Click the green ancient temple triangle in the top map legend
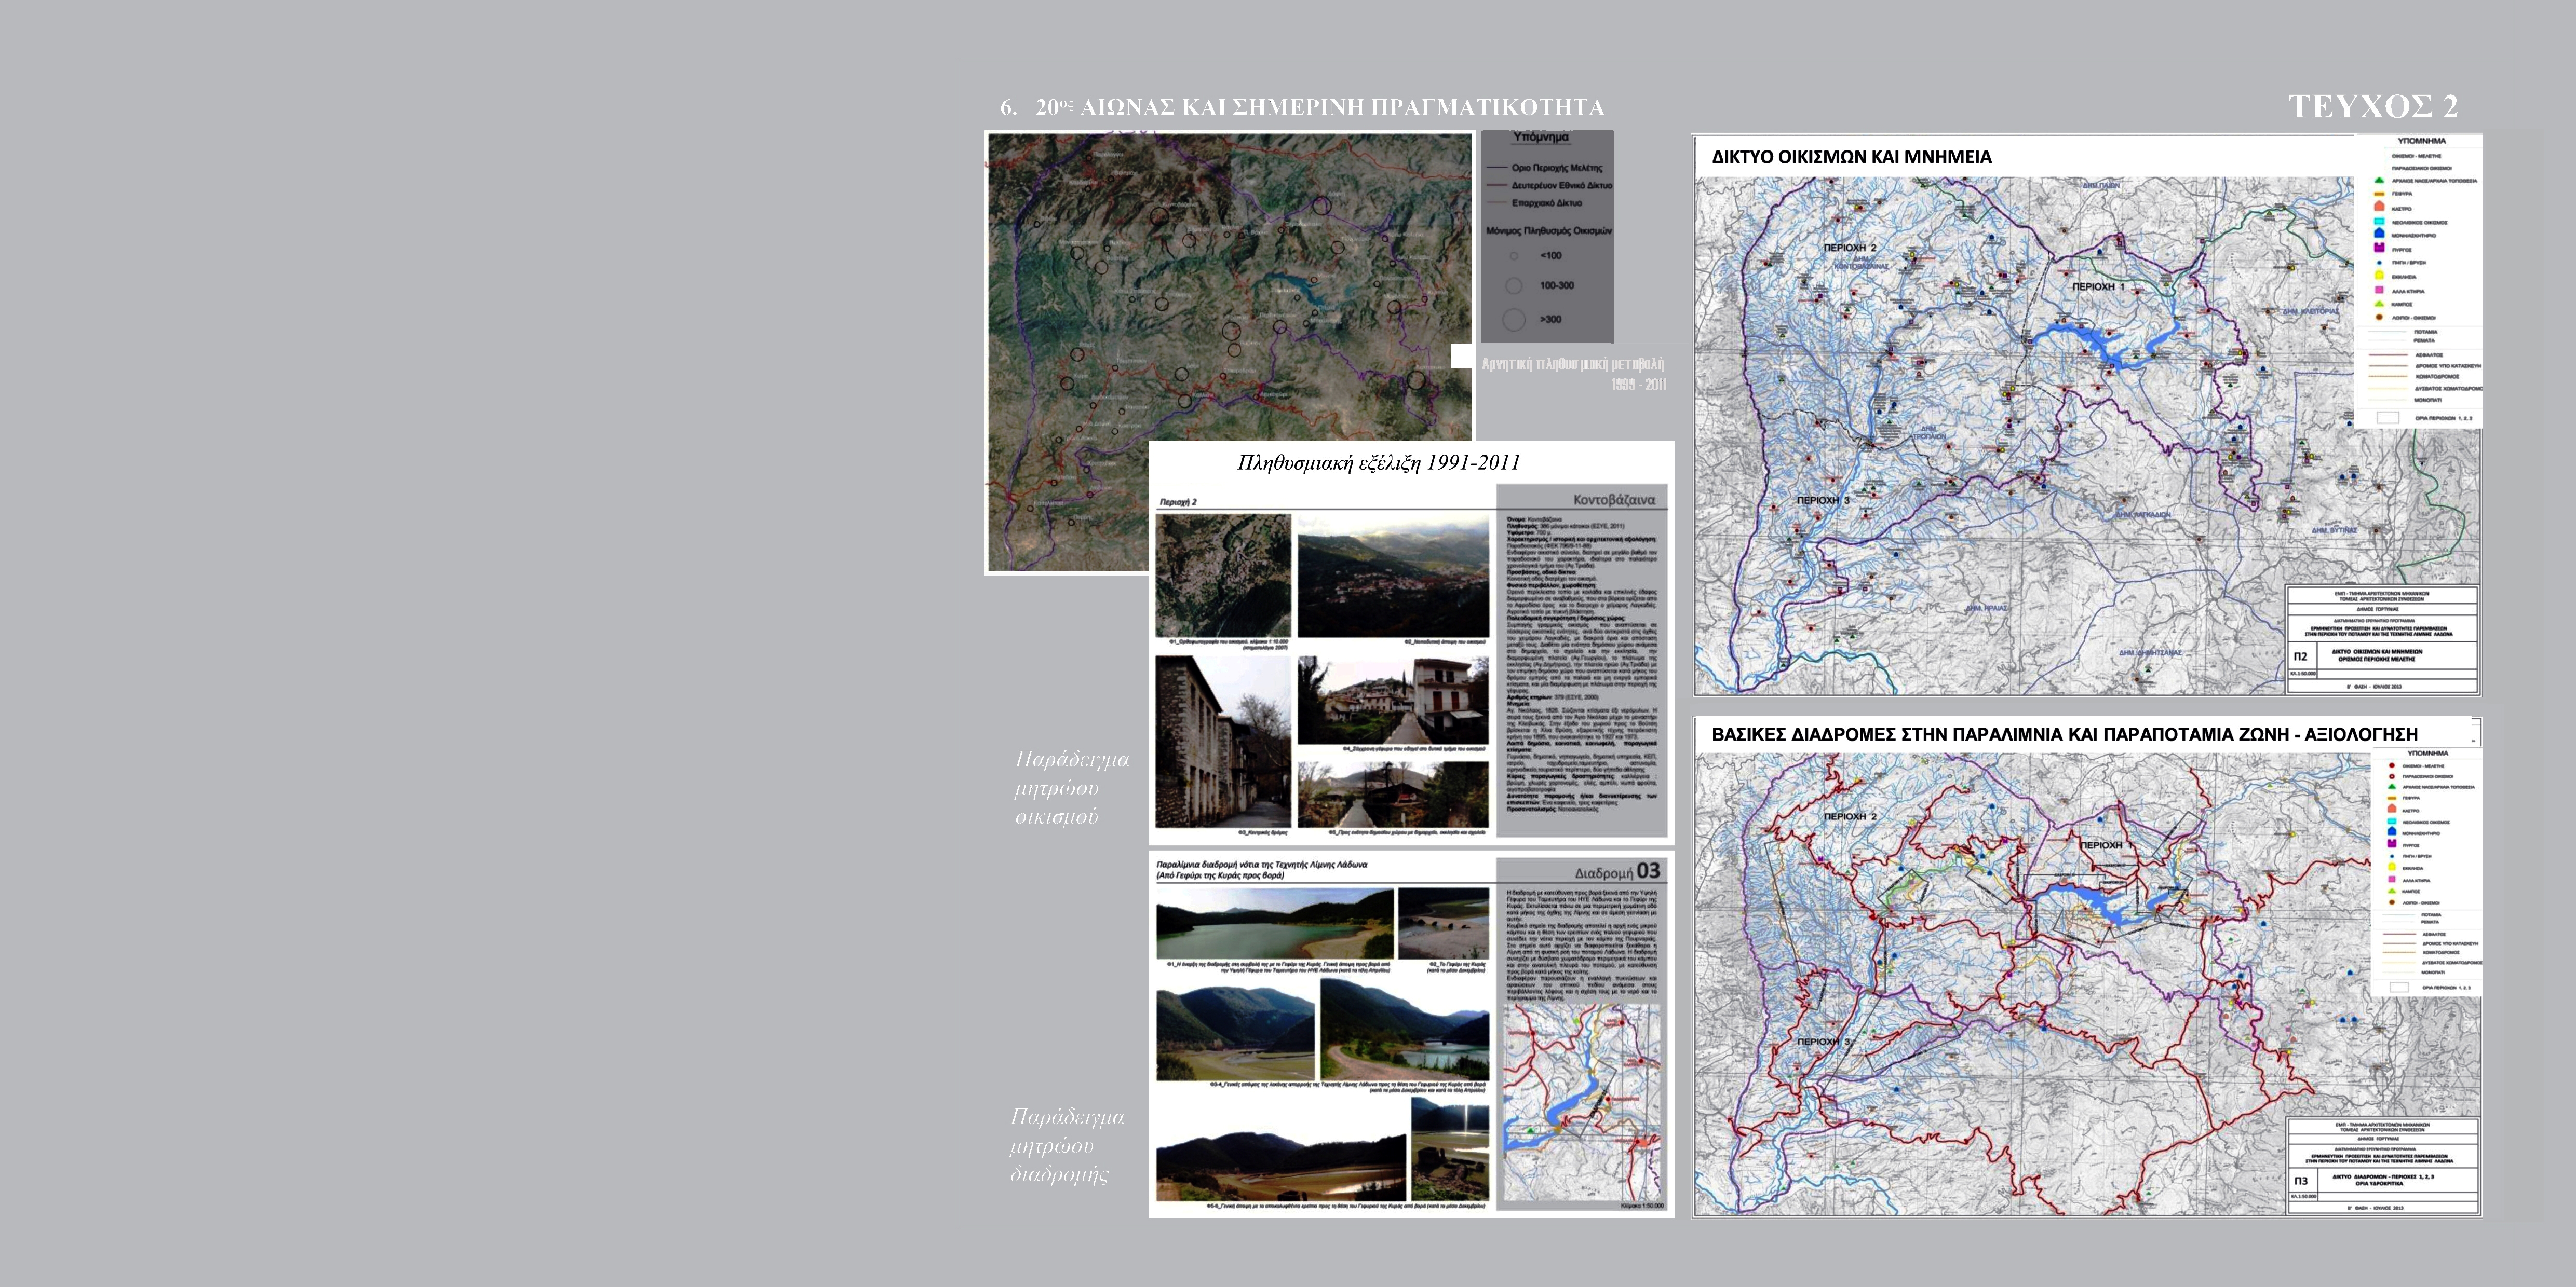The width and height of the screenshot is (2576, 1287). pyautogui.click(x=2379, y=180)
